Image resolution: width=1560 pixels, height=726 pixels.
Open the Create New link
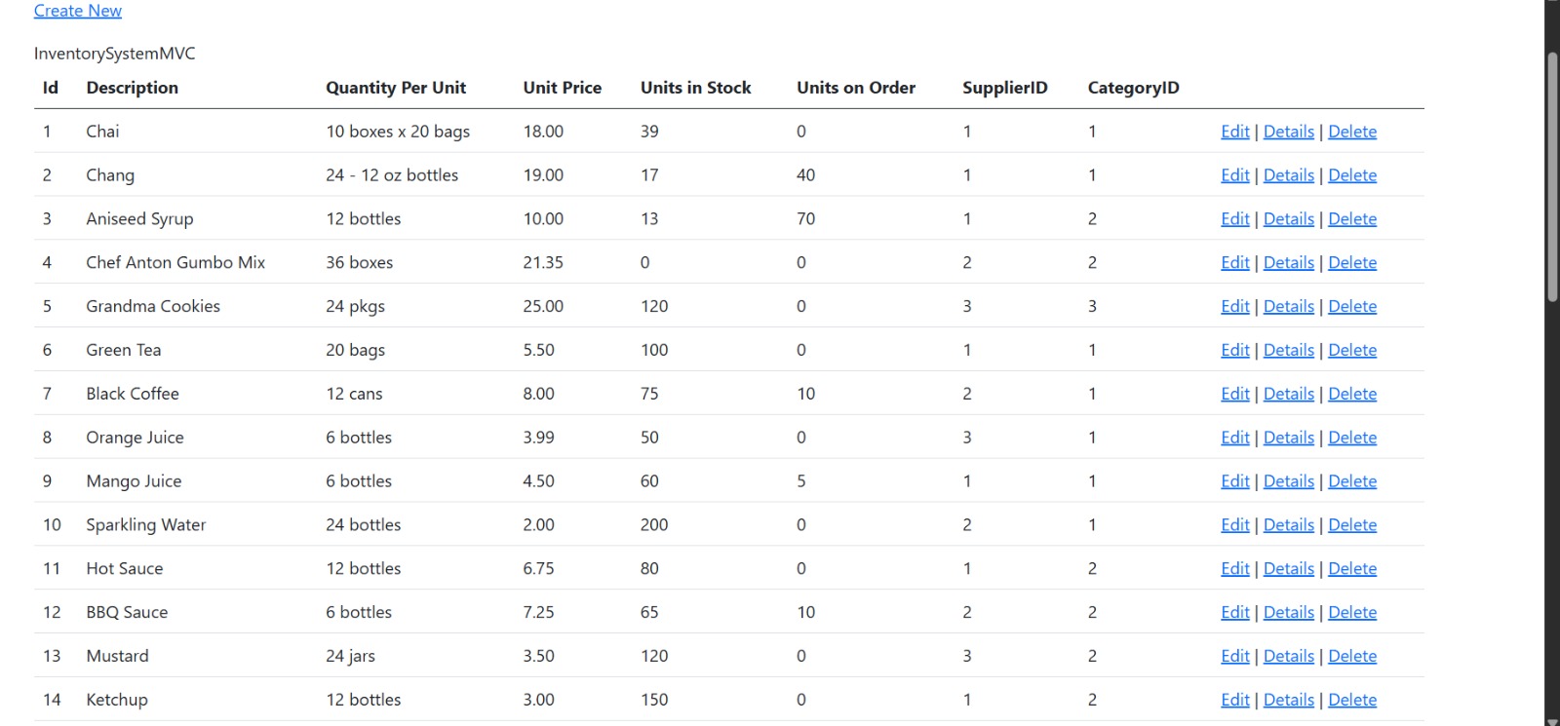click(x=77, y=11)
